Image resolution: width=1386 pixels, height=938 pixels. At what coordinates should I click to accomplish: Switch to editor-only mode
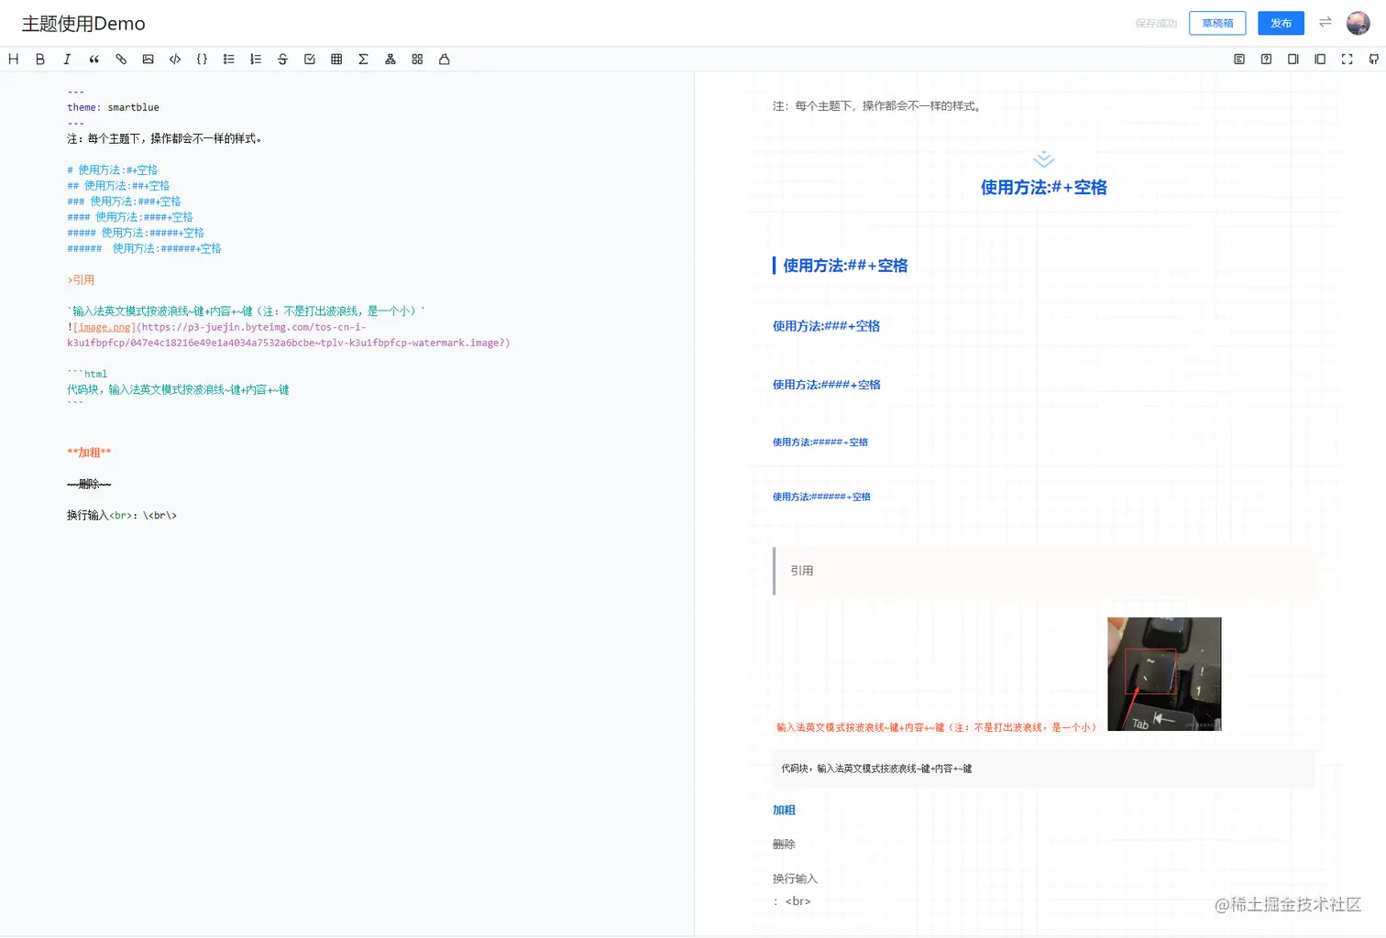(x=1293, y=59)
